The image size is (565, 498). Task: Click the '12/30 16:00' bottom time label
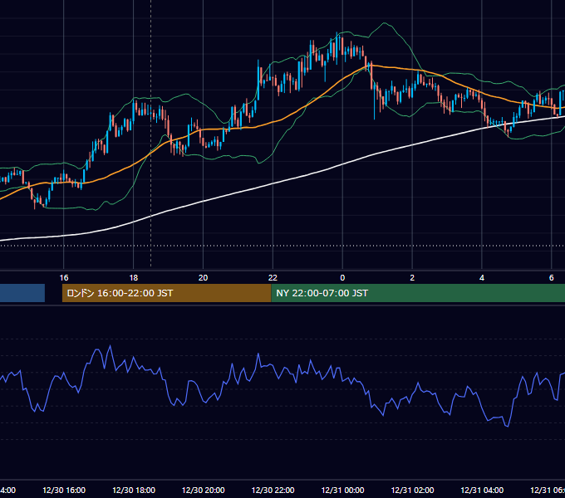(x=64, y=490)
